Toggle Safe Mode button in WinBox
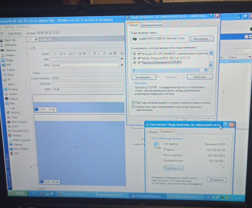Screen dimensions: 252x208 tap(14, 33)
